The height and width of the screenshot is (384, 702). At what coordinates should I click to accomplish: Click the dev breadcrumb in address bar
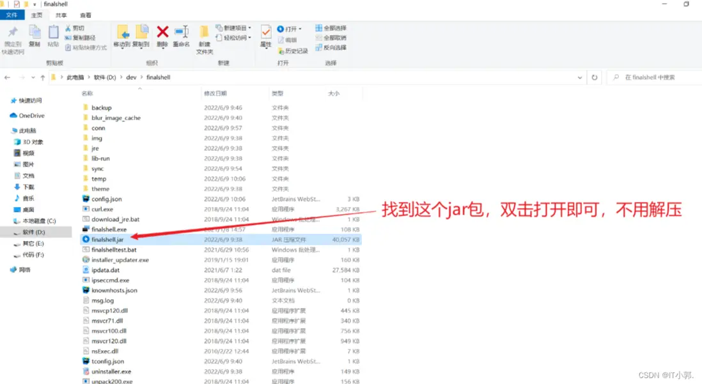click(131, 77)
